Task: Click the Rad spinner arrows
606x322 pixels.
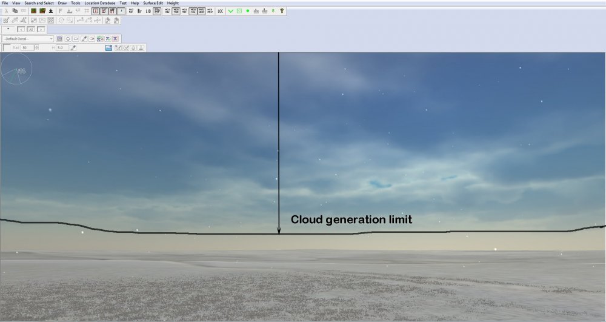Action: 36,48
